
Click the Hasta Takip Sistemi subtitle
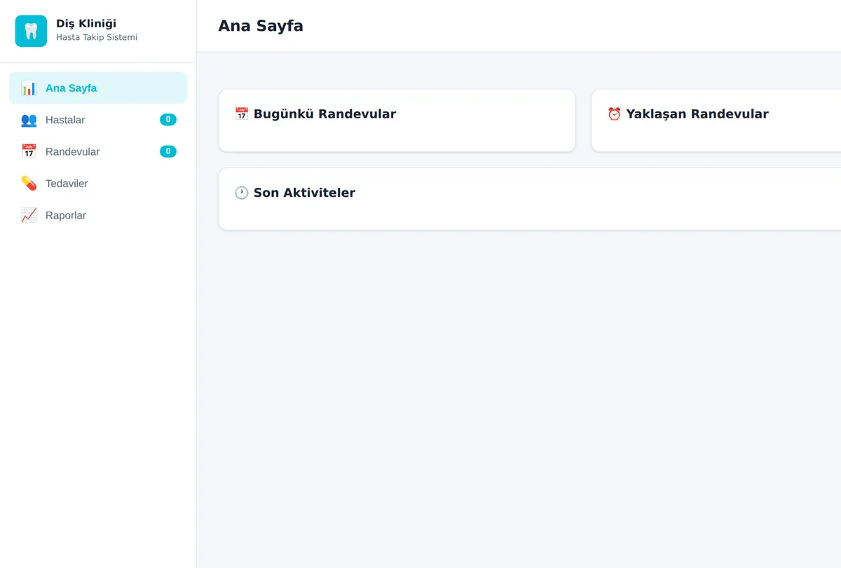pos(97,37)
